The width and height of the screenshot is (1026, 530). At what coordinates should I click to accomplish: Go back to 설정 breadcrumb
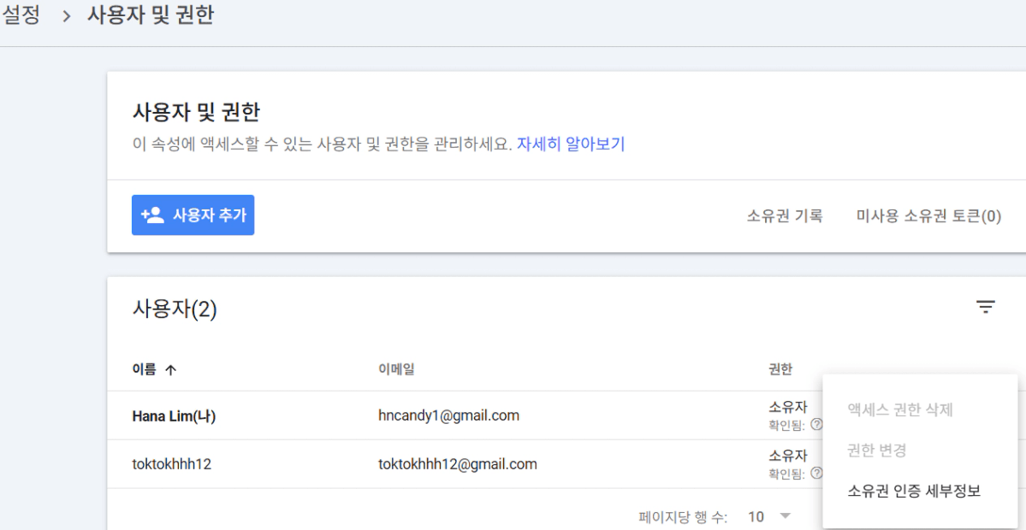coord(21,16)
